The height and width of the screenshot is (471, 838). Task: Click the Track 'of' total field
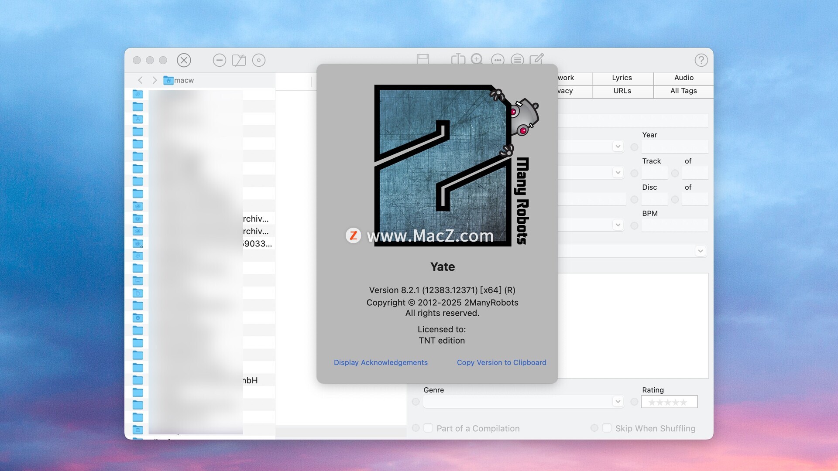point(695,173)
